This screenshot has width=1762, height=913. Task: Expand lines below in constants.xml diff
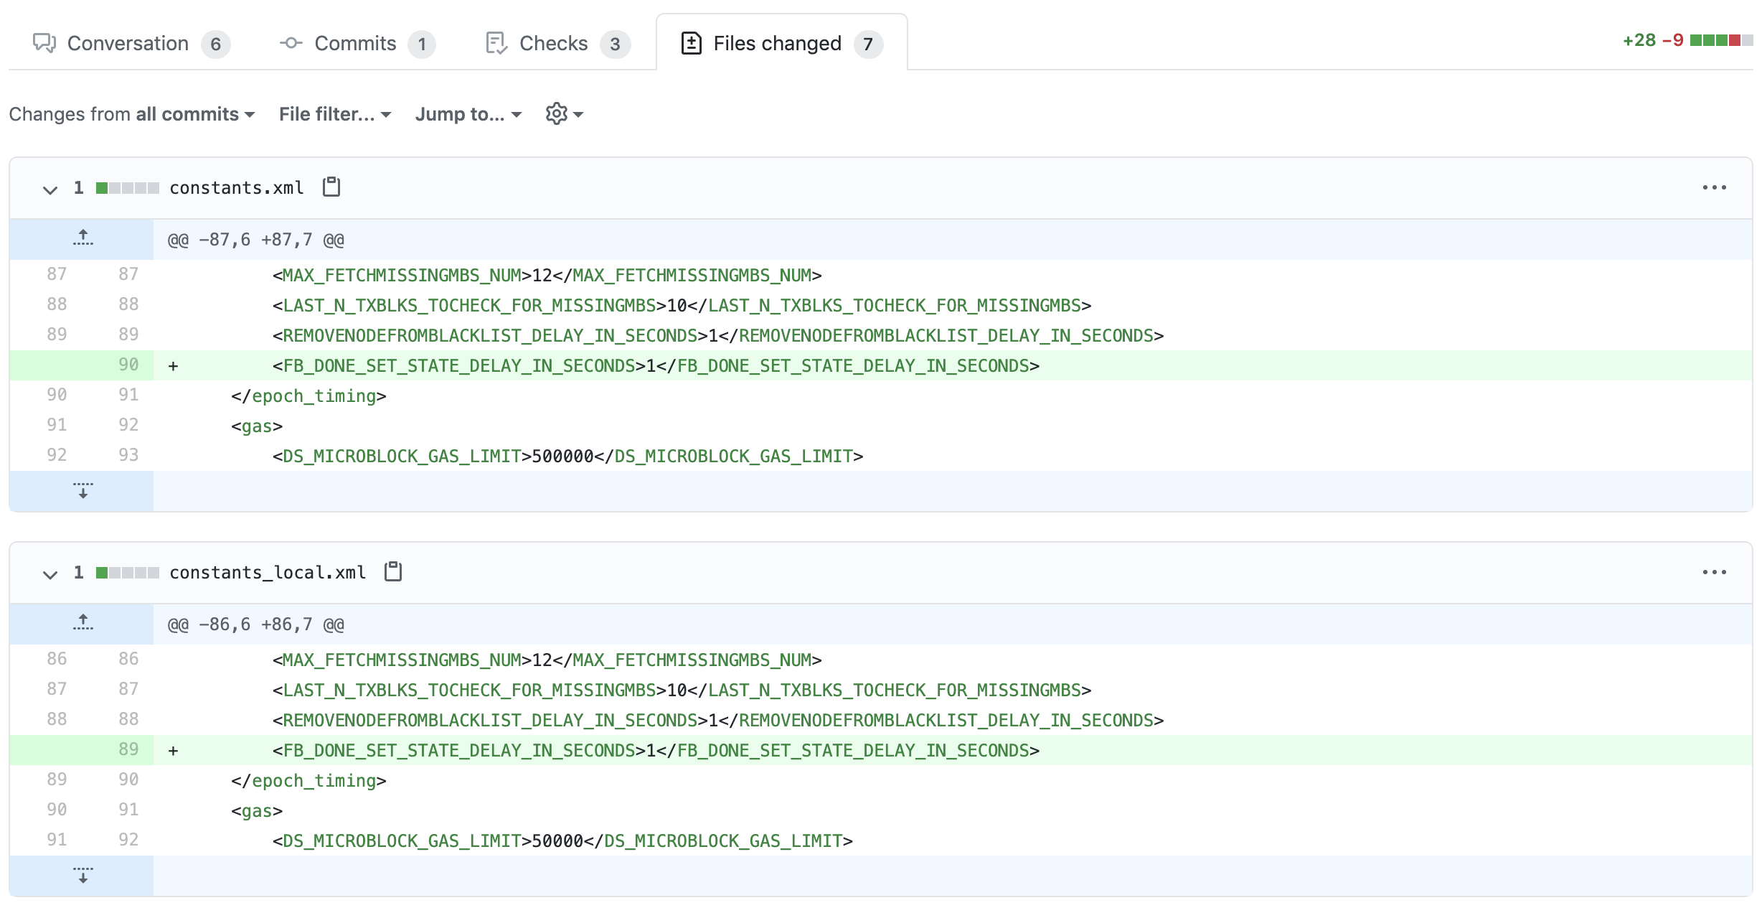coord(83,491)
